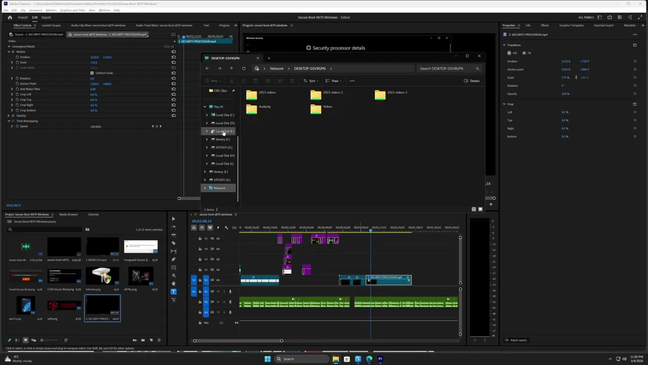
Task: Click Premiere Home icon
Action: (10, 17)
